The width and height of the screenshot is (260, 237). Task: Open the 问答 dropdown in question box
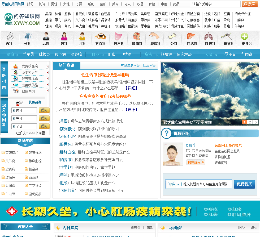coord(174,184)
